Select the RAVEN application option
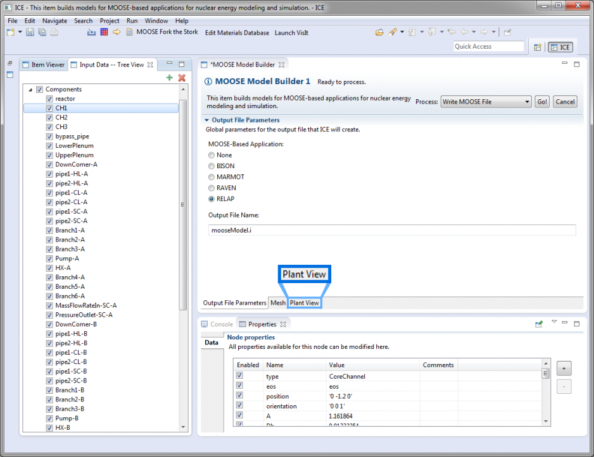 click(212, 188)
